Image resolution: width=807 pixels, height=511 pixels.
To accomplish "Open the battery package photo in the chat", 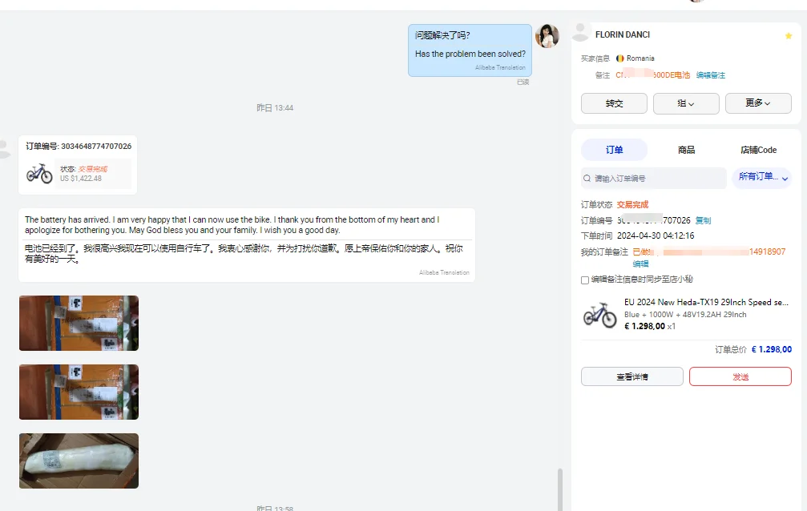I will click(x=78, y=461).
